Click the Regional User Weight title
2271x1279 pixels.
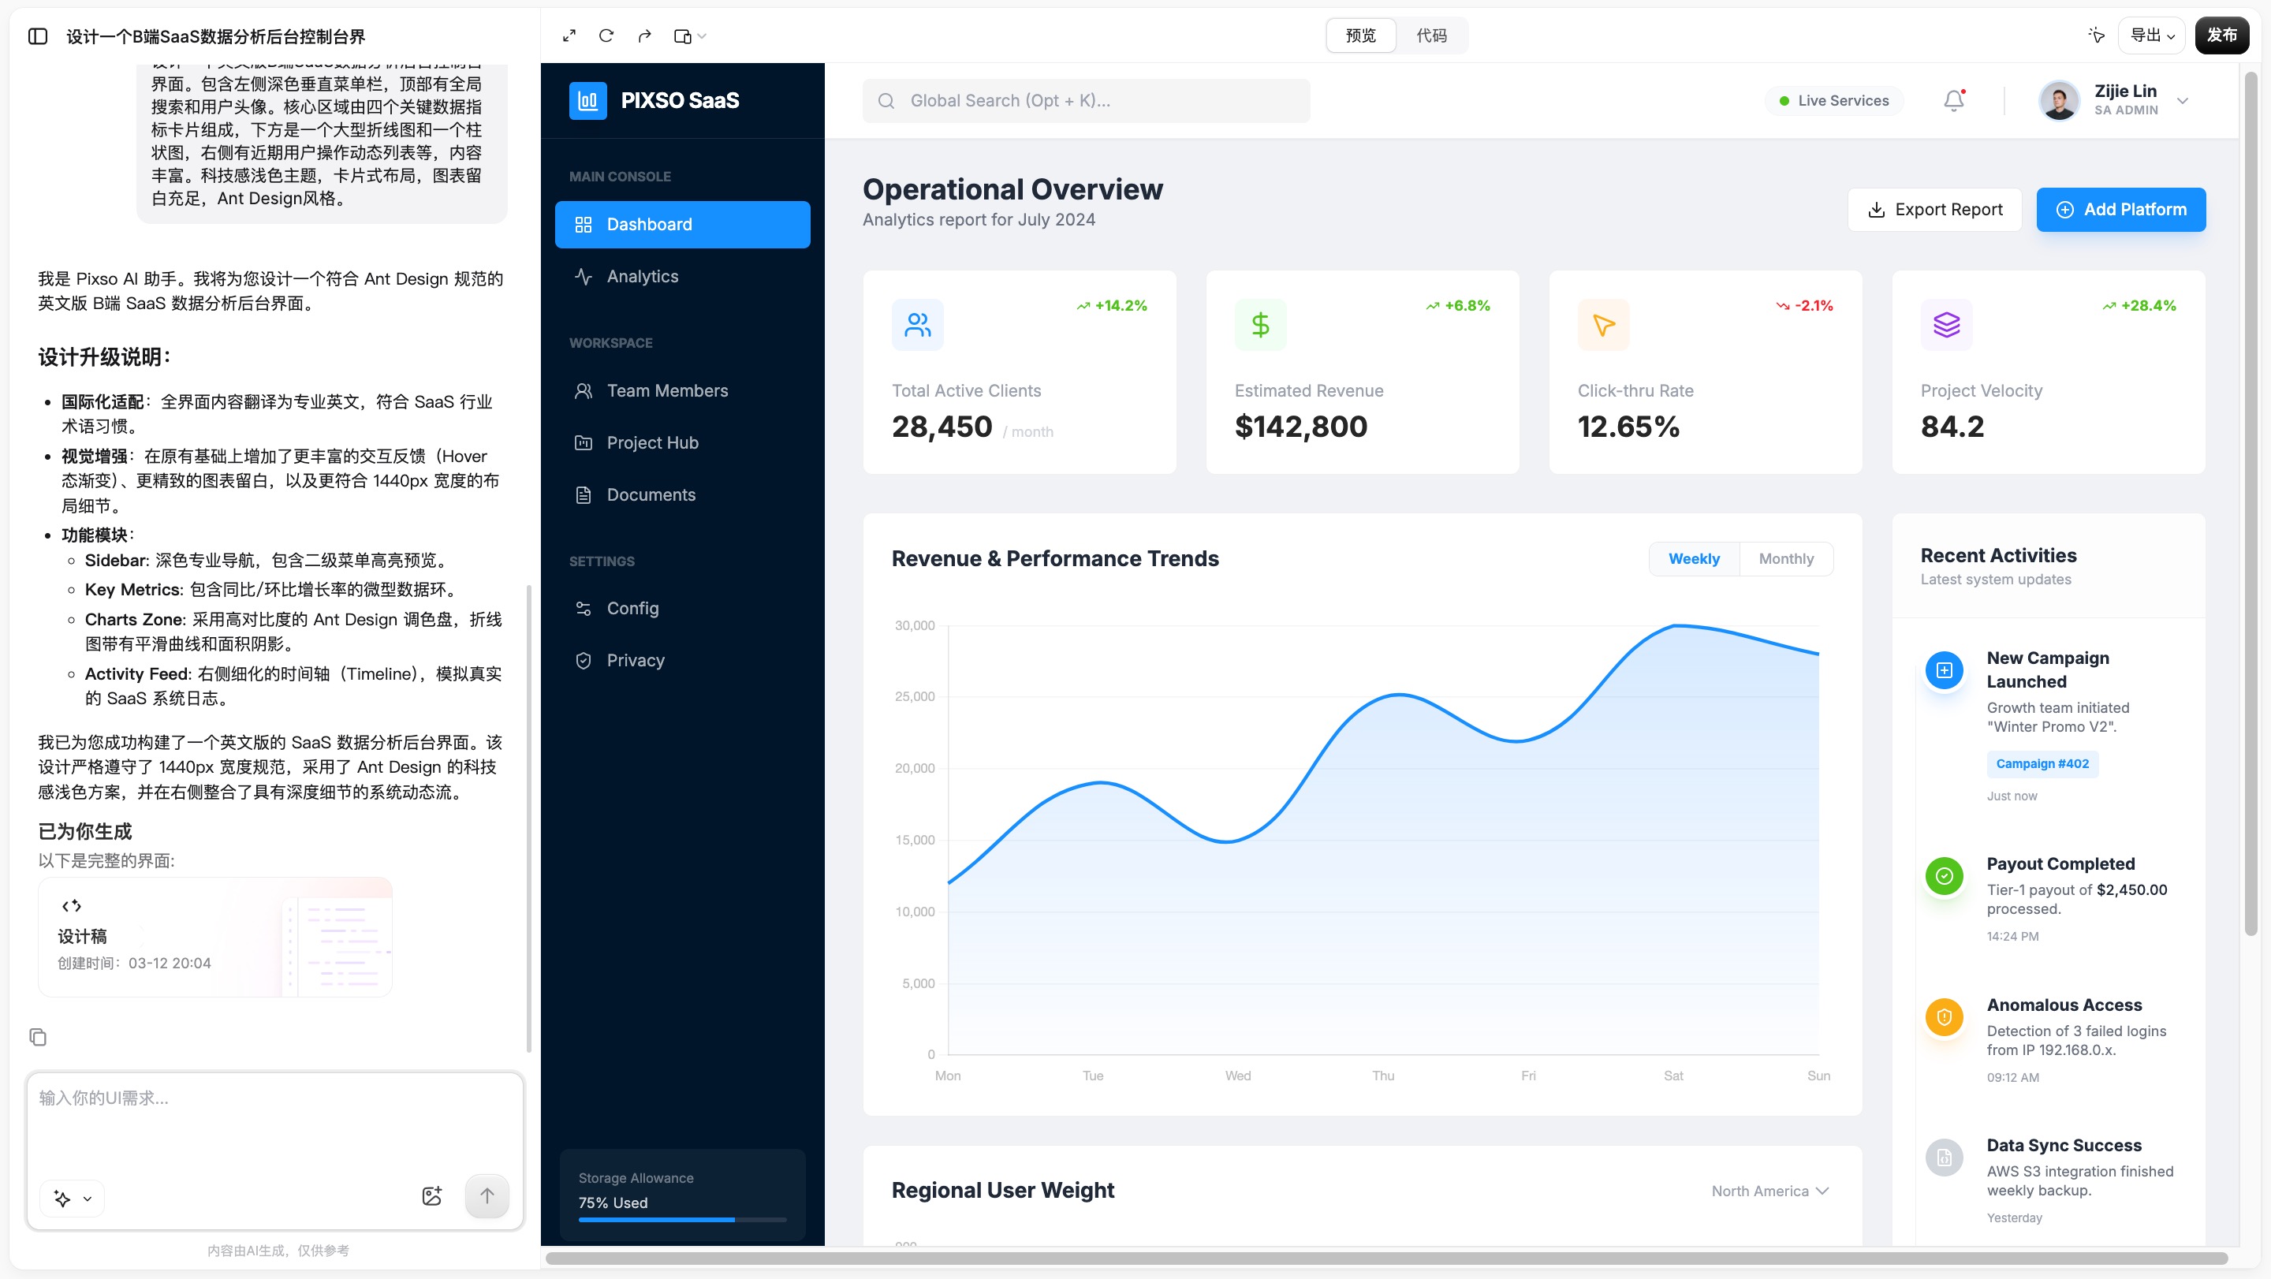(1002, 1190)
